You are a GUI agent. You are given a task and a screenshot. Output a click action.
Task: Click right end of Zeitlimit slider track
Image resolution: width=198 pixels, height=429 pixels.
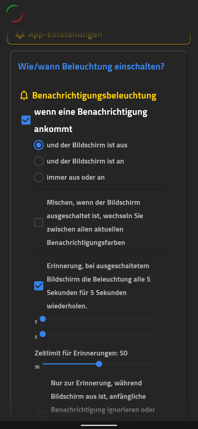(154, 364)
